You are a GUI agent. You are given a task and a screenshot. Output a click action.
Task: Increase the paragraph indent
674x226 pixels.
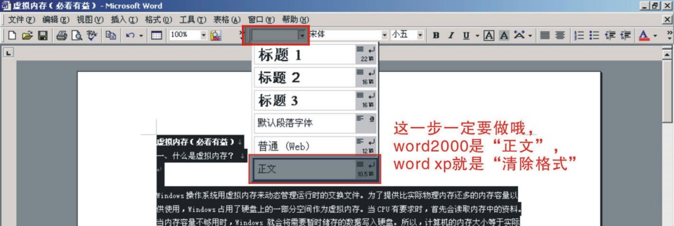(x=625, y=36)
